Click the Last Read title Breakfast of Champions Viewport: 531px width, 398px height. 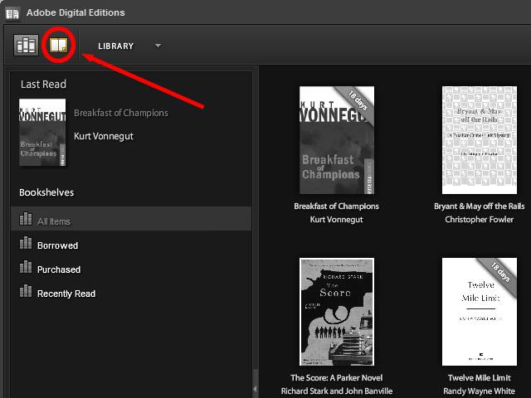(121, 113)
